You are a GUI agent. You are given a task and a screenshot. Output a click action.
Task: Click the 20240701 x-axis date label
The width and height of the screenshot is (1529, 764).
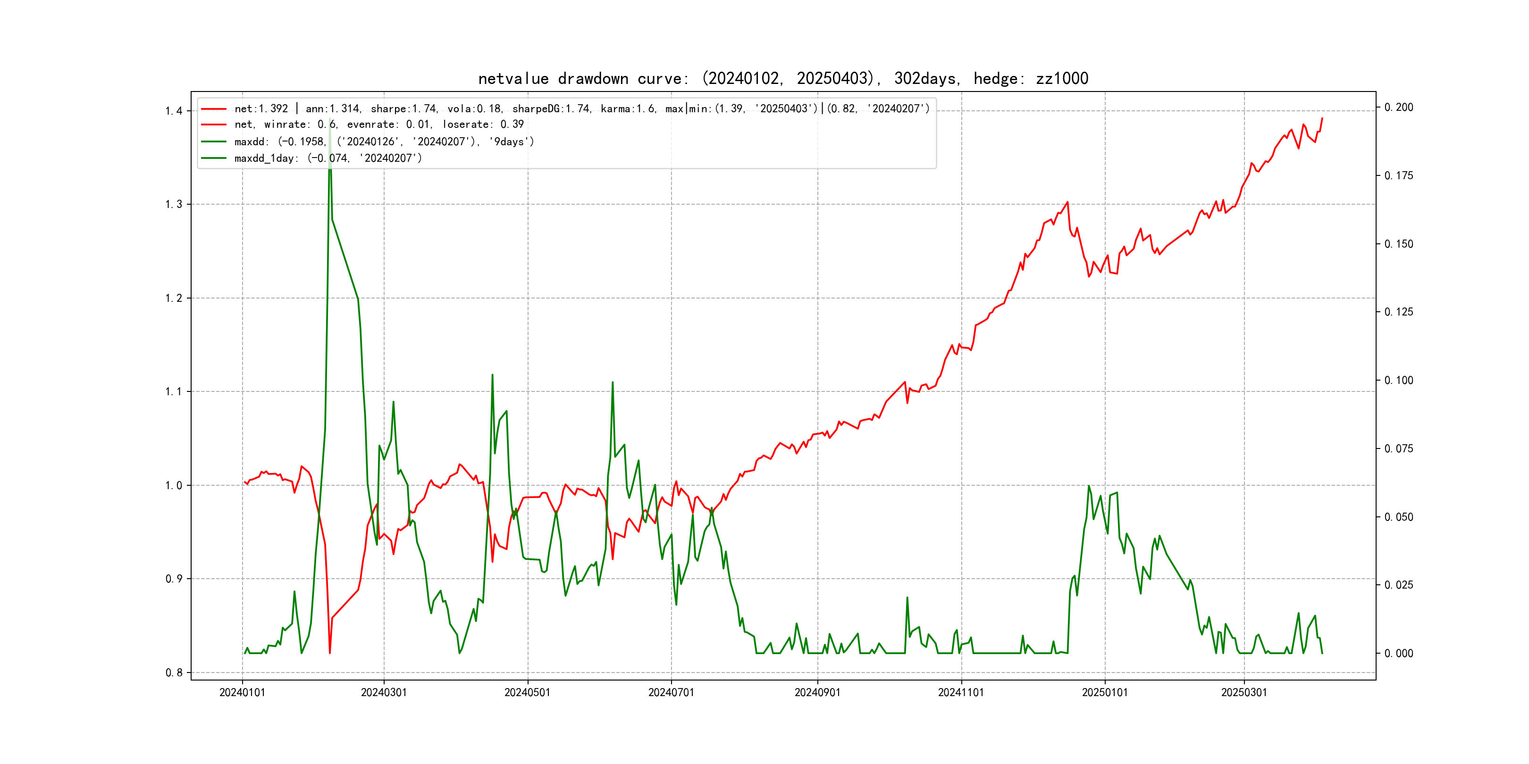671,692
